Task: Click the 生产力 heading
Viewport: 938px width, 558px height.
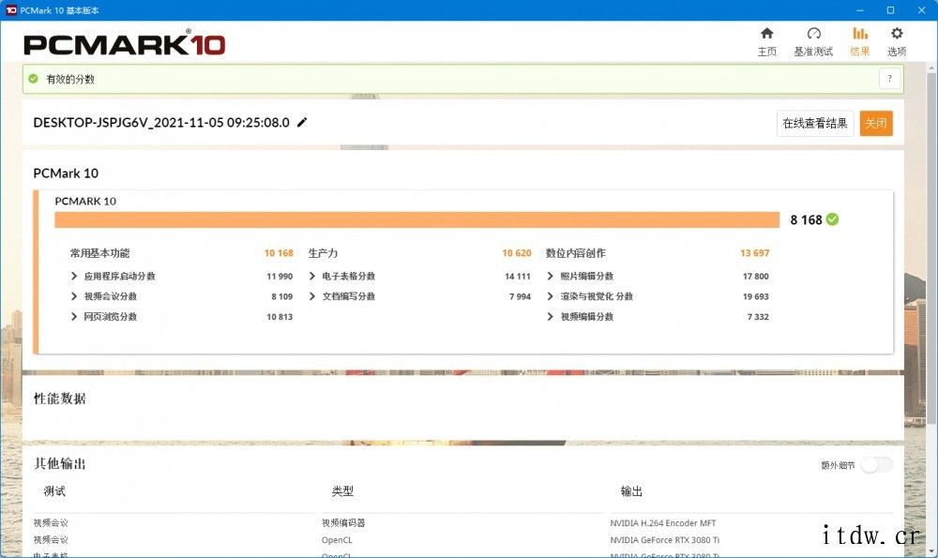Action: point(323,253)
